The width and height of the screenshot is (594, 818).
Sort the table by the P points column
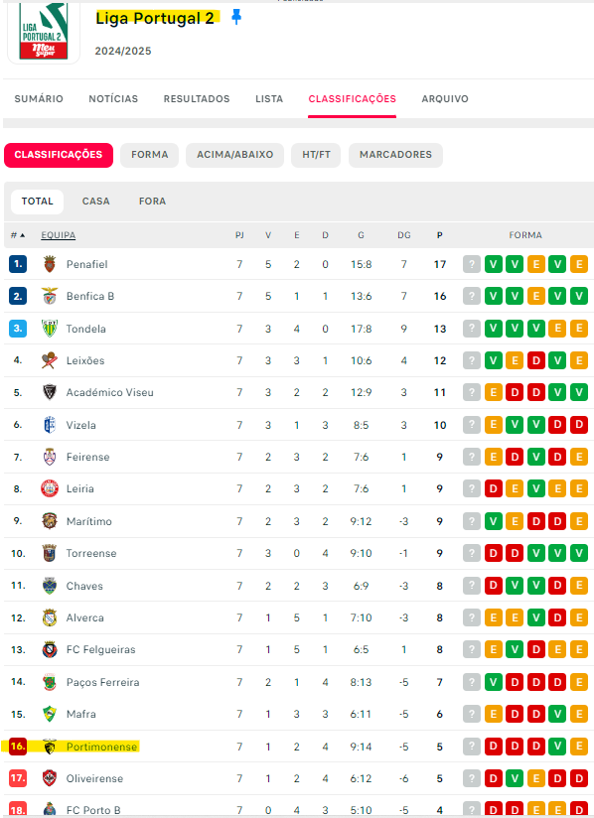[439, 235]
